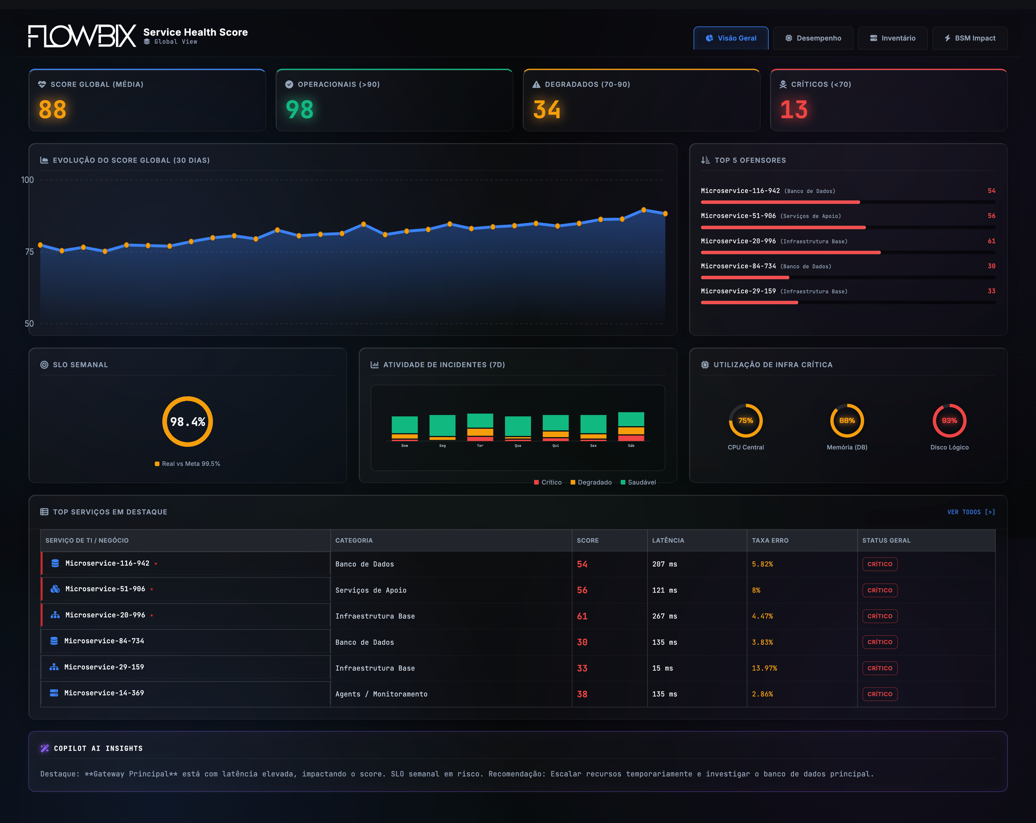Click the red star next to Microservice-51-906
Screen dimensions: 1036x823
[x=151, y=589]
